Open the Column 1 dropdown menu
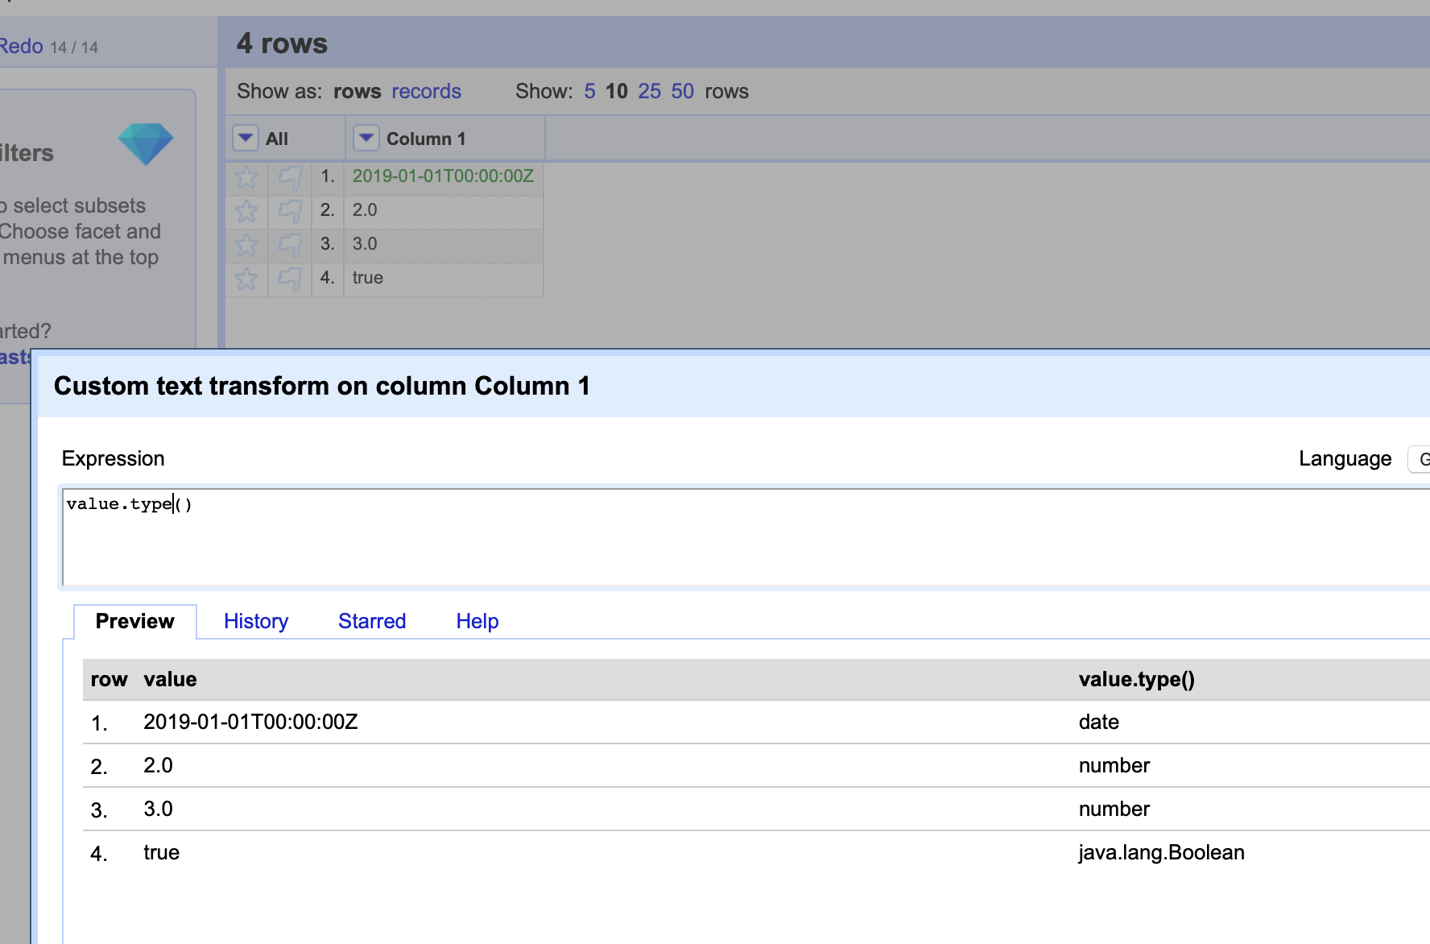 [x=366, y=138]
